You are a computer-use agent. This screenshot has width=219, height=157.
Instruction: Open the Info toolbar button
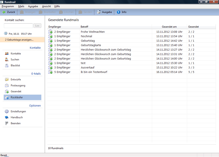(x=122, y=12)
